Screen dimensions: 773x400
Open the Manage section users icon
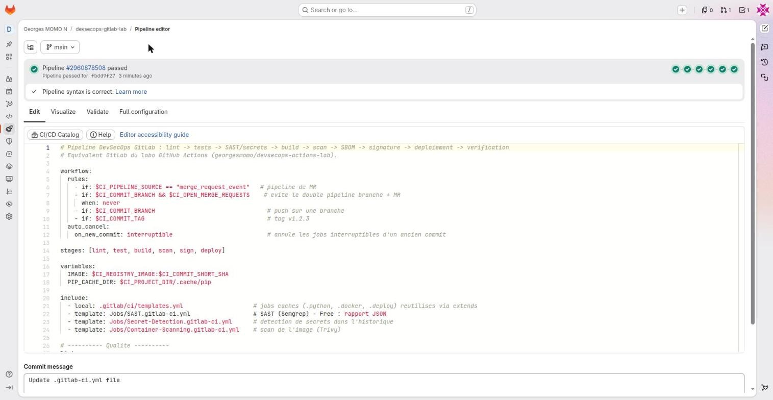[9, 79]
